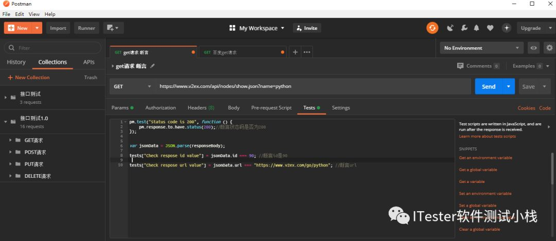The width and height of the screenshot is (556, 241).
Task: Open the No Environment dropdown
Action: 481,48
